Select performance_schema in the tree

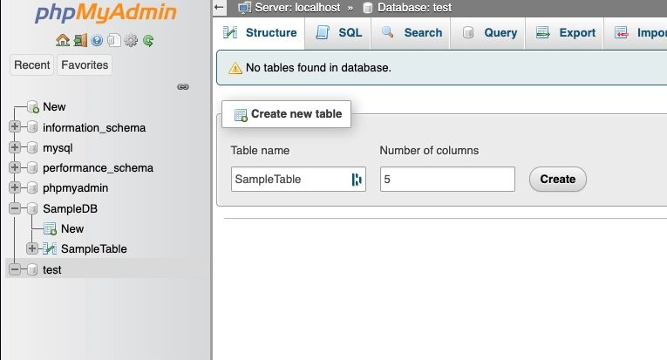pos(98,168)
